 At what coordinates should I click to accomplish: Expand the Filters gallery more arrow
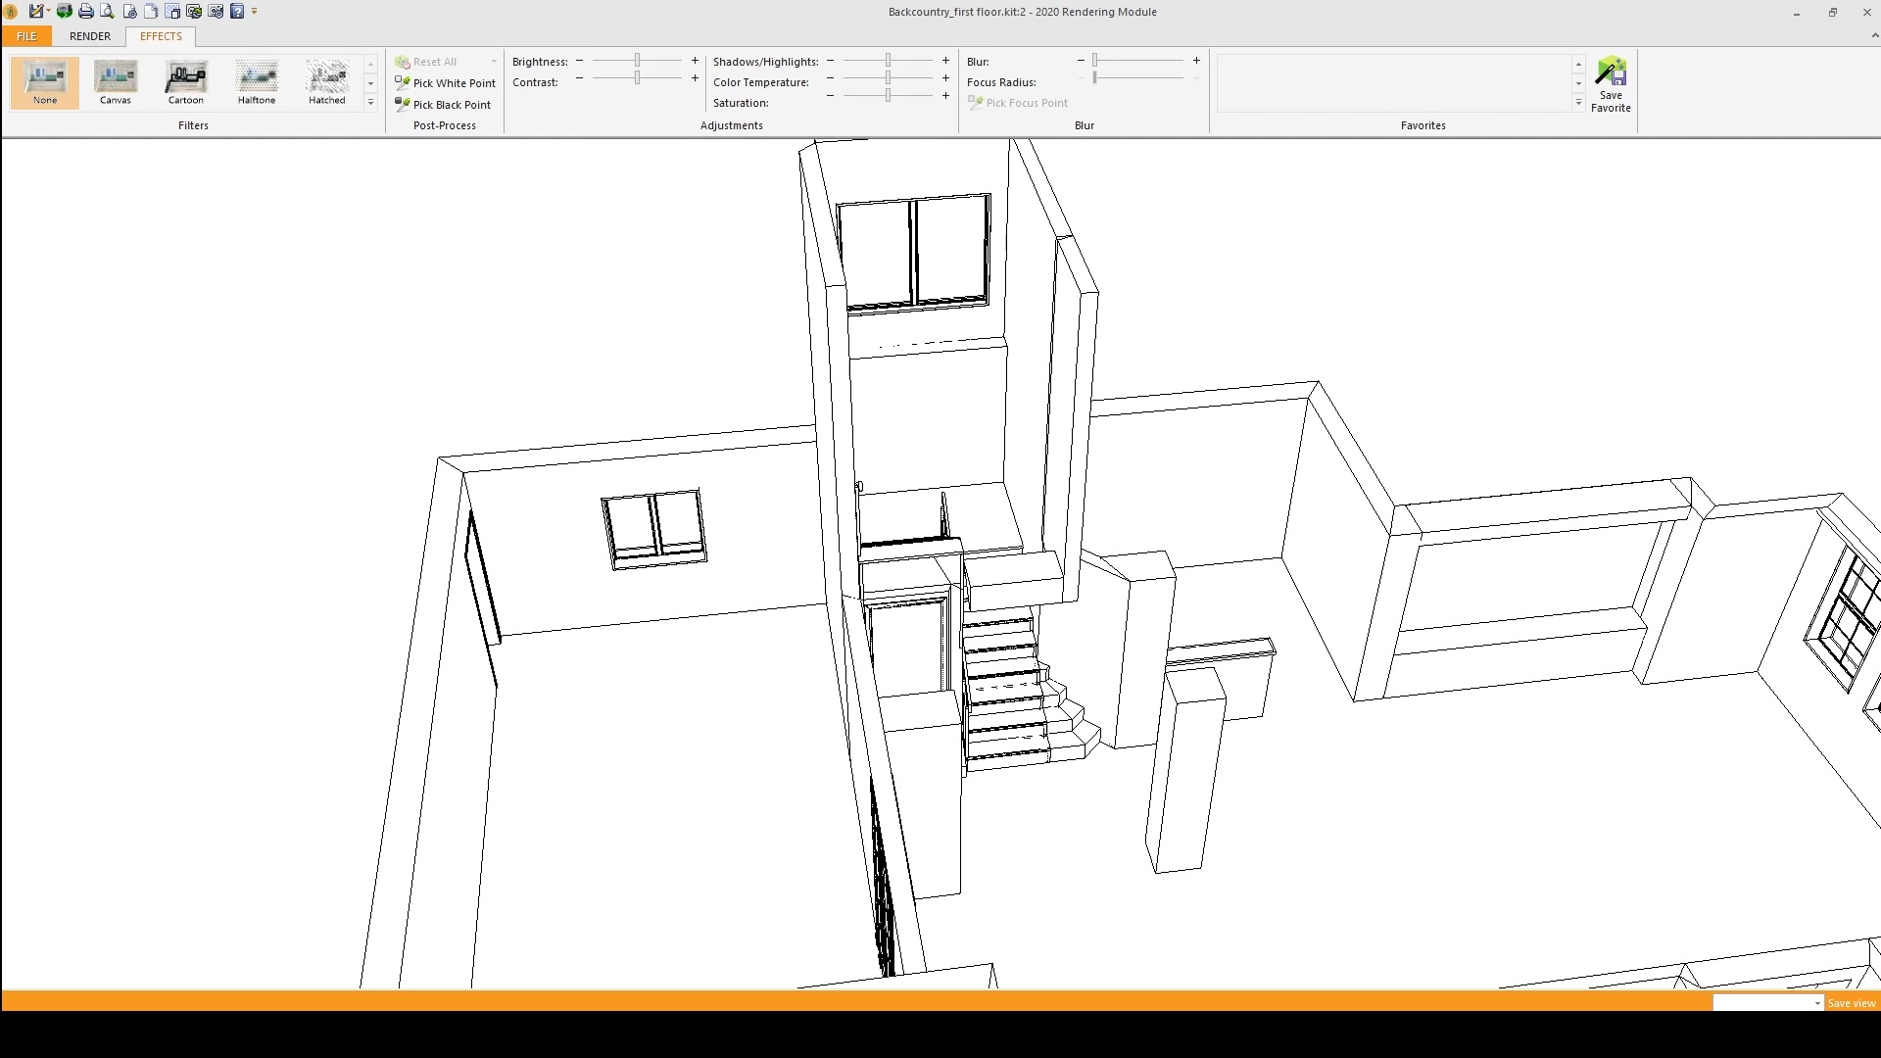370,103
